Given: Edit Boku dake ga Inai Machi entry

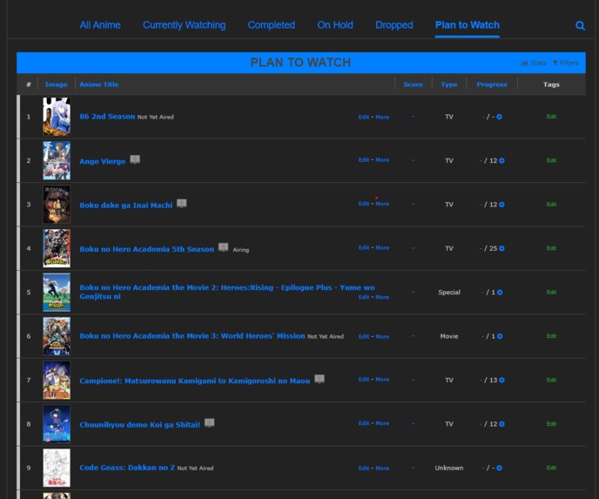Looking at the screenshot, I should [364, 204].
